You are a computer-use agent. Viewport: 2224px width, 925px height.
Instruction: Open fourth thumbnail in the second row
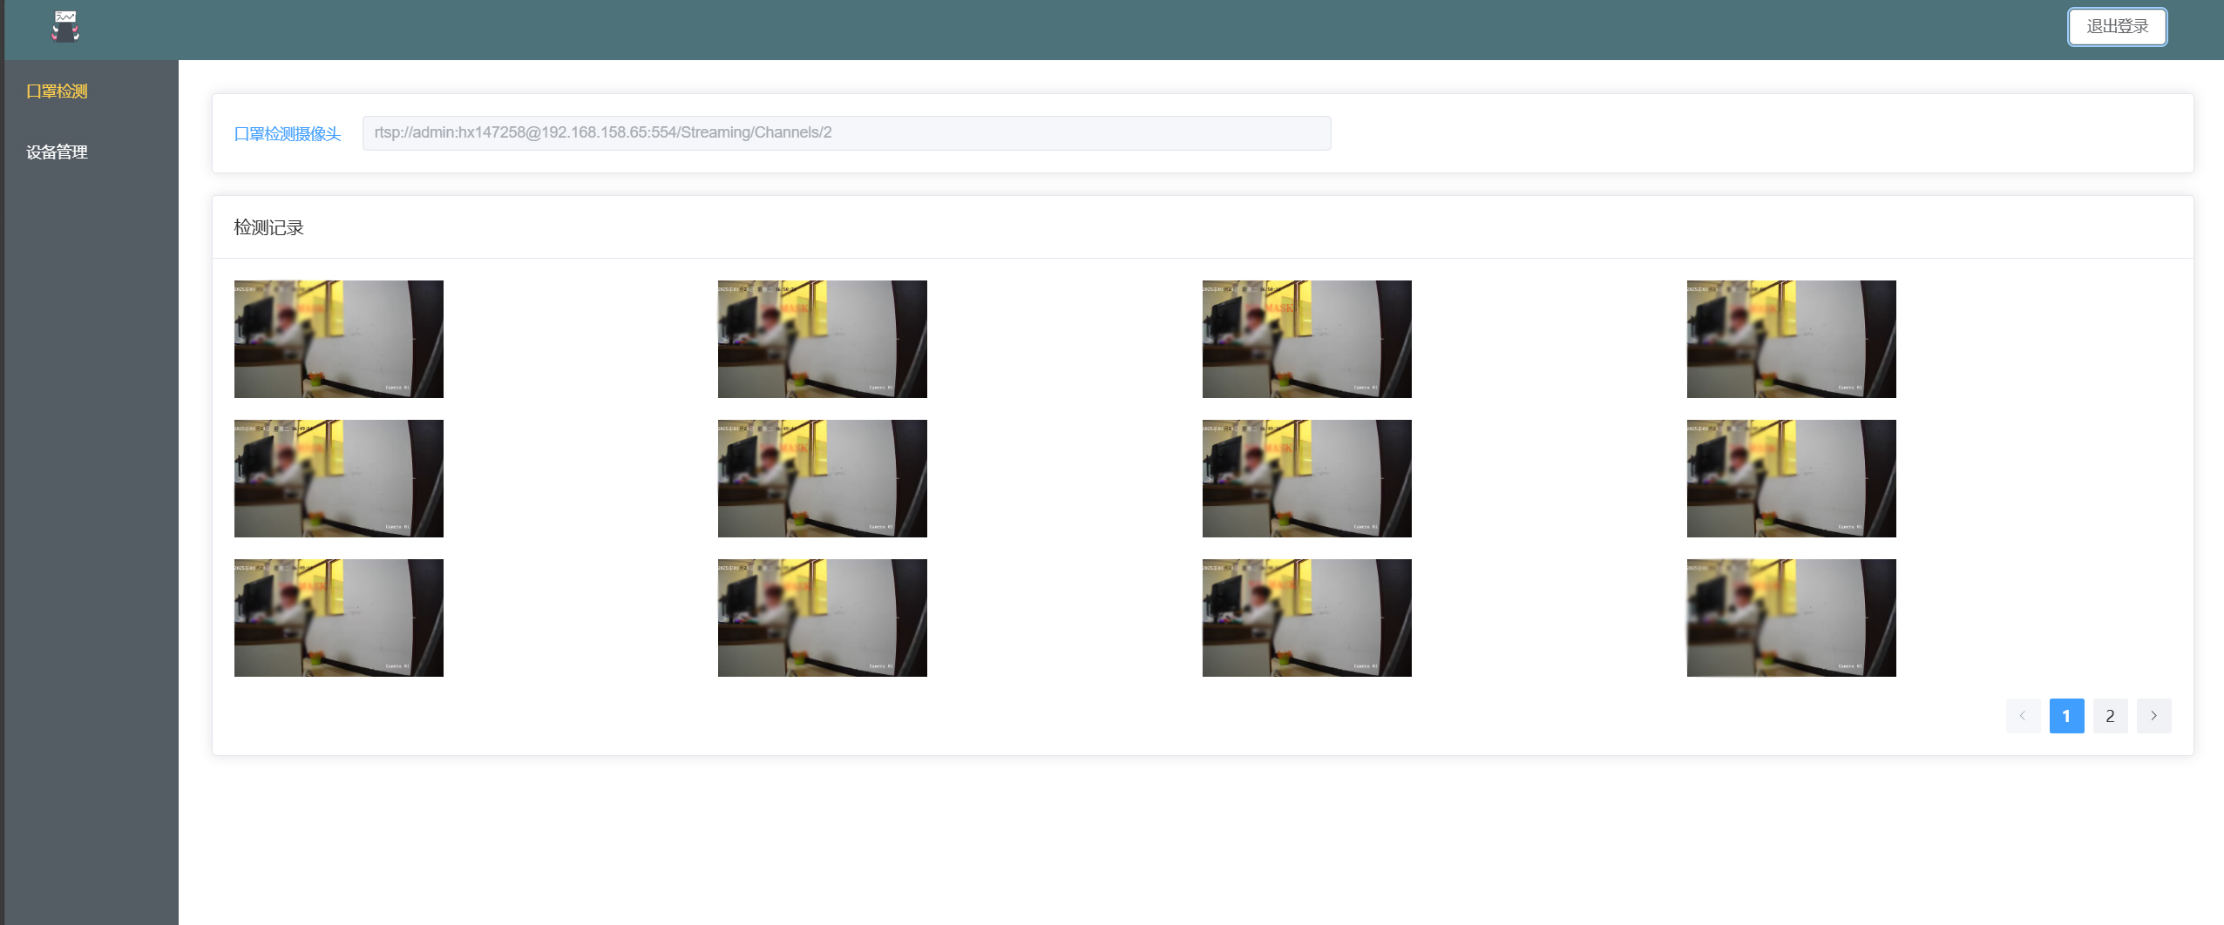[1791, 478]
